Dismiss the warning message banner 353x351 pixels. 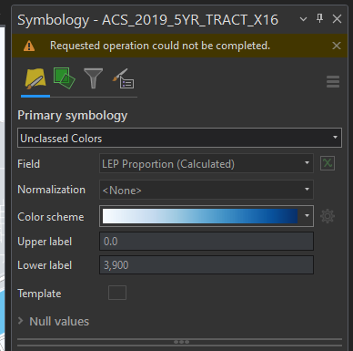coord(337,46)
